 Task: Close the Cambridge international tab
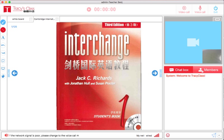57,19
